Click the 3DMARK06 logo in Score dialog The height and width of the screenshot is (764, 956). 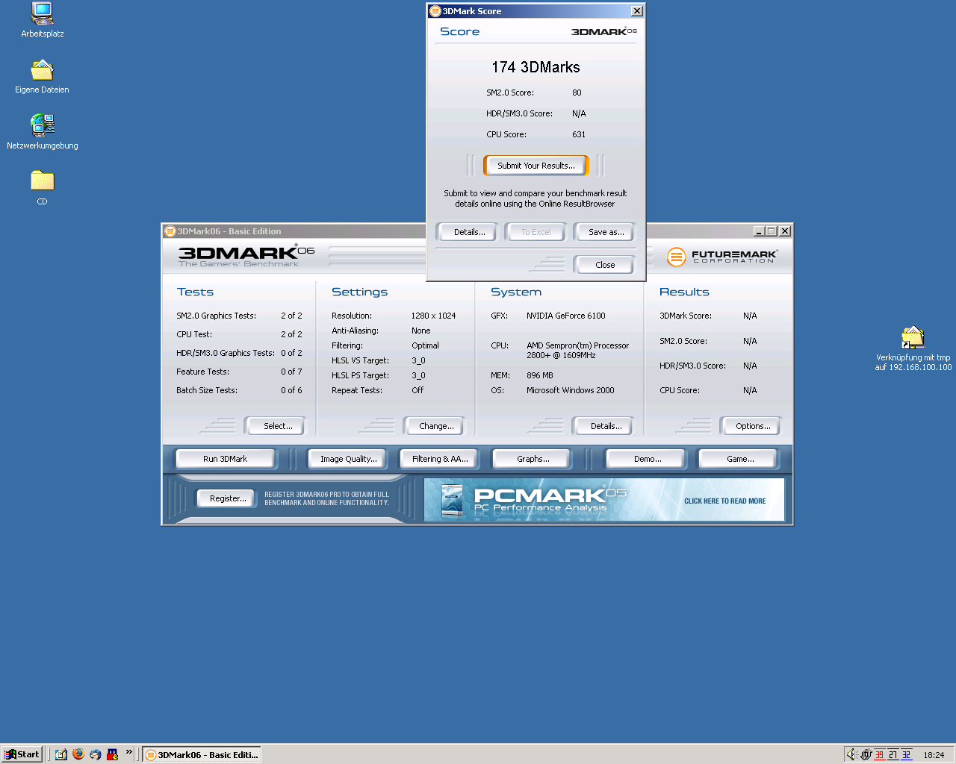pos(604,31)
